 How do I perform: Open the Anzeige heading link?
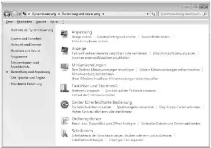[79, 49]
